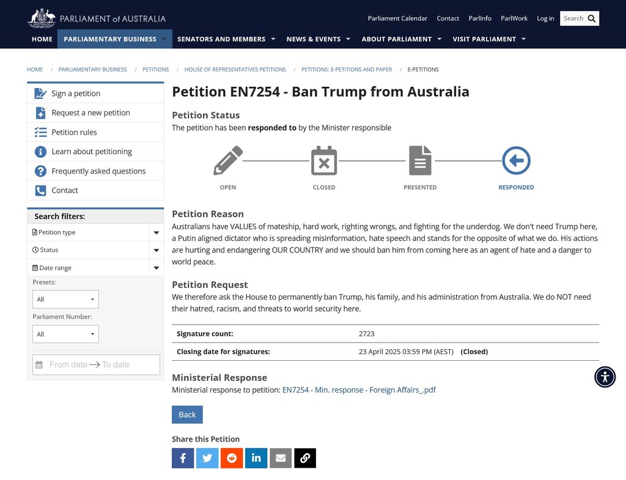Copy petition link with chain icon

click(305, 458)
